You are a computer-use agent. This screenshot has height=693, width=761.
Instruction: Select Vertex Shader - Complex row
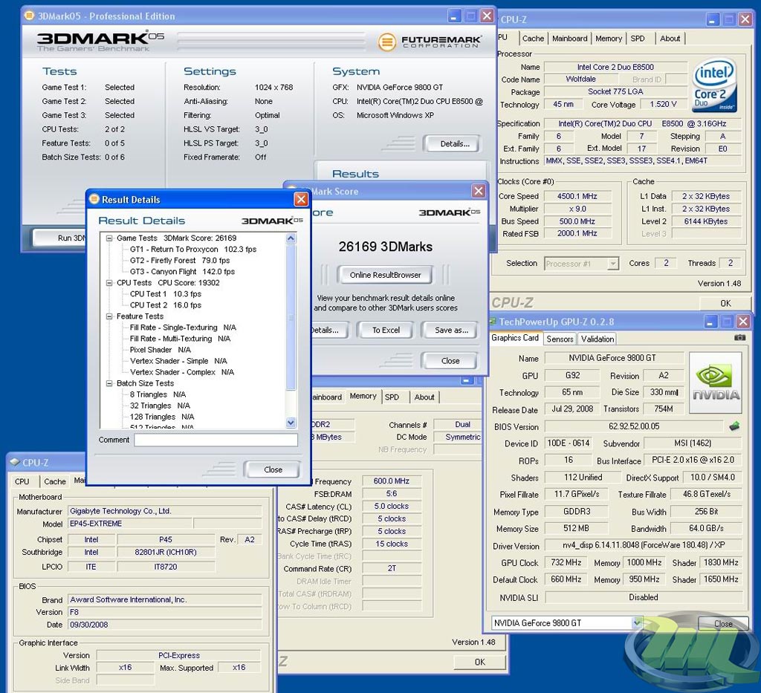coord(182,372)
